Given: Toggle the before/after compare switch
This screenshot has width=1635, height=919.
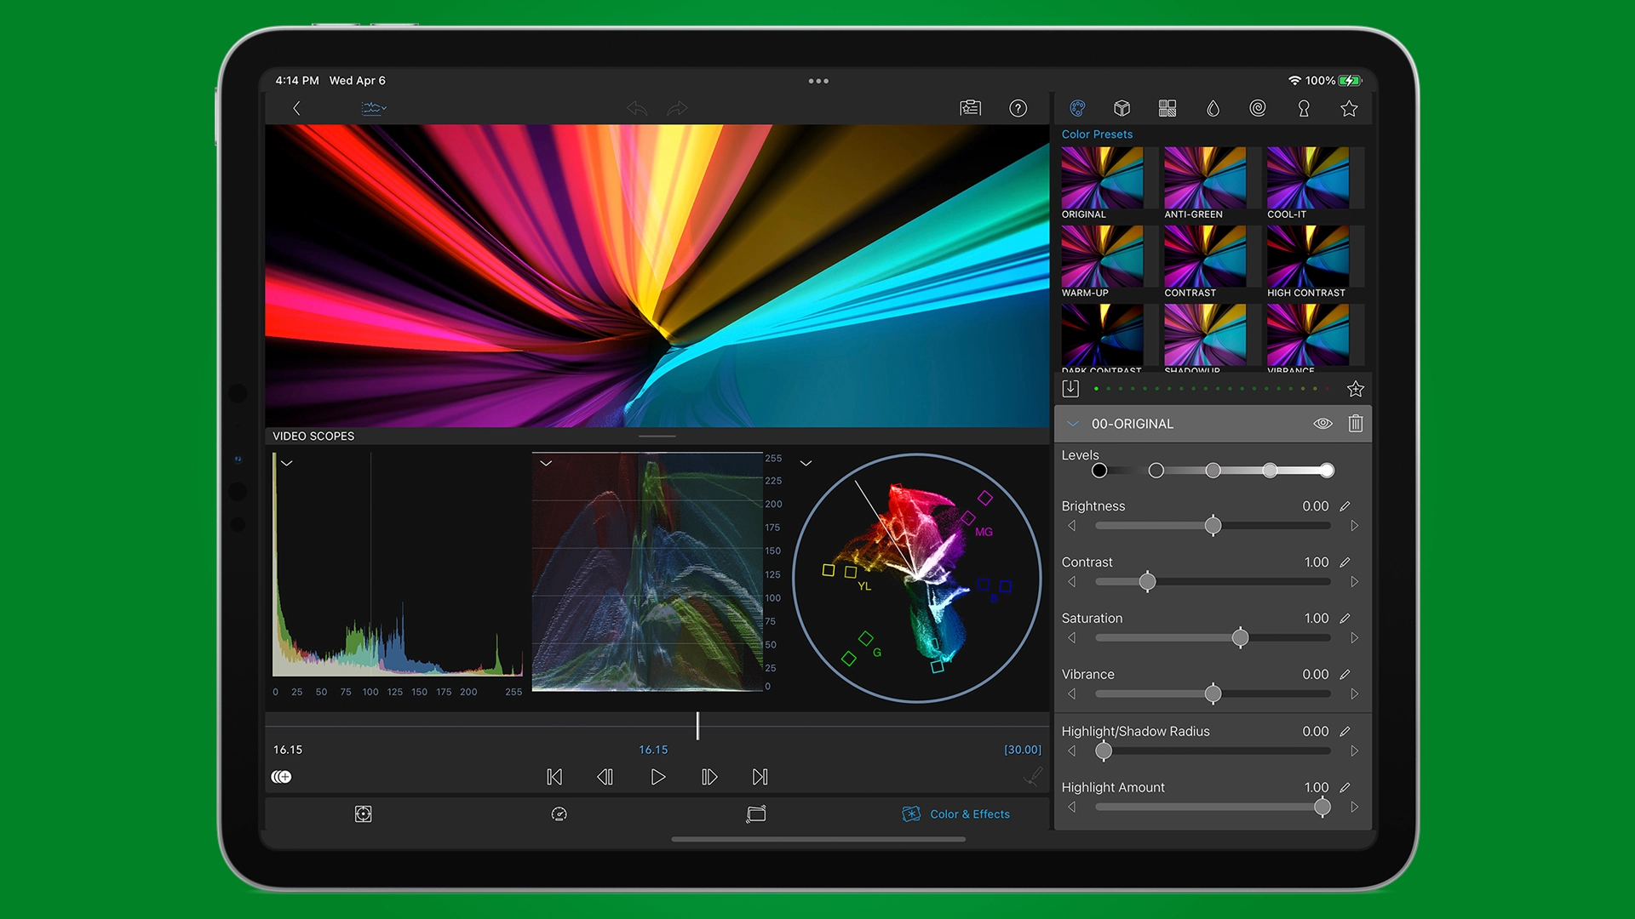Looking at the screenshot, I should 281,777.
